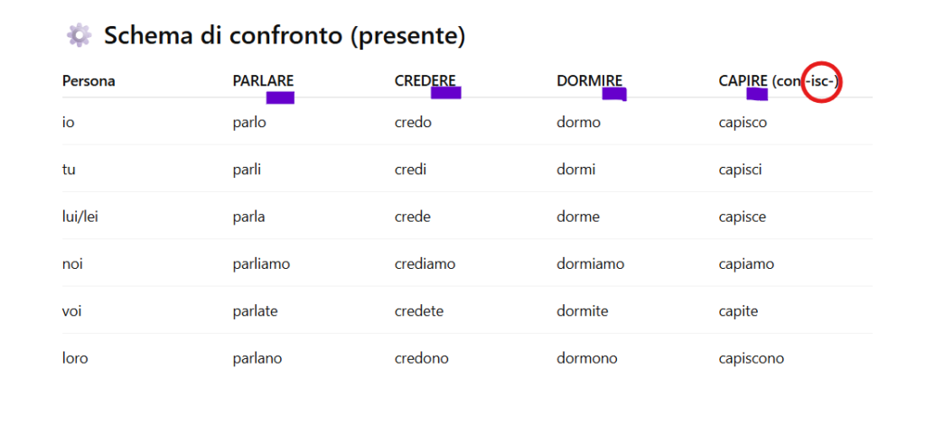Click the word parliamo in the table
The image size is (925, 434).
261,264
